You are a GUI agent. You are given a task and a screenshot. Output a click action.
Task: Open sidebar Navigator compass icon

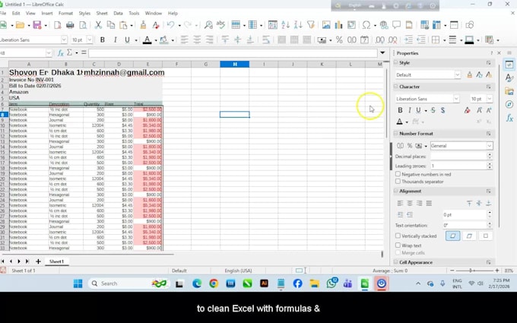click(x=509, y=104)
